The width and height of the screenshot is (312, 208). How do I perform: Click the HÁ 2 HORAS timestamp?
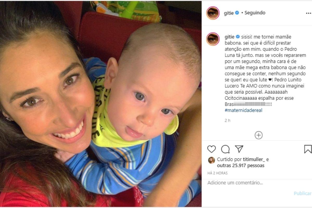pyautogui.click(x=217, y=173)
